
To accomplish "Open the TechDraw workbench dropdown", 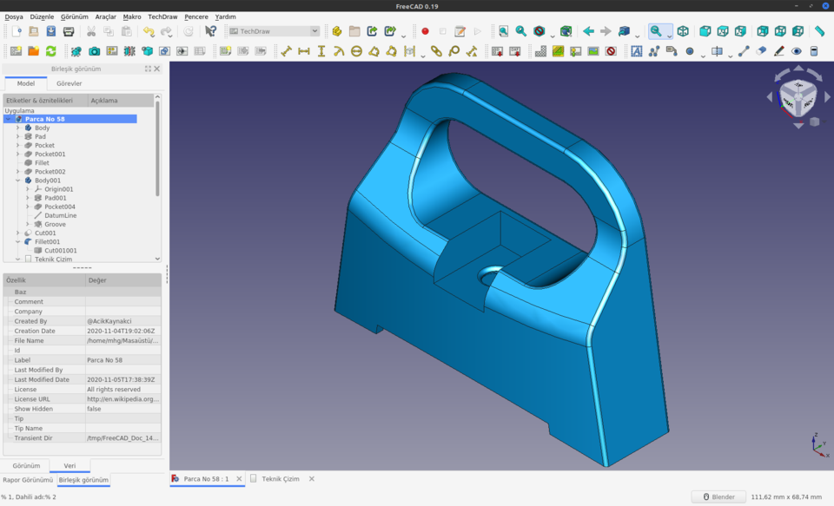I will pyautogui.click(x=273, y=31).
